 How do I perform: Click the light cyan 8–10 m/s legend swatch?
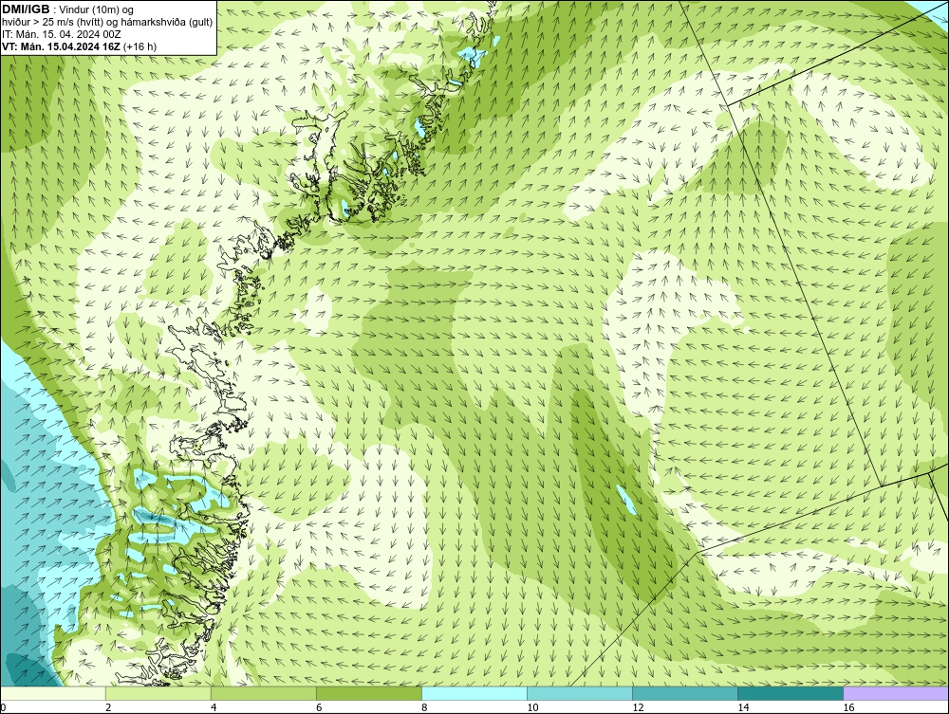[474, 693]
